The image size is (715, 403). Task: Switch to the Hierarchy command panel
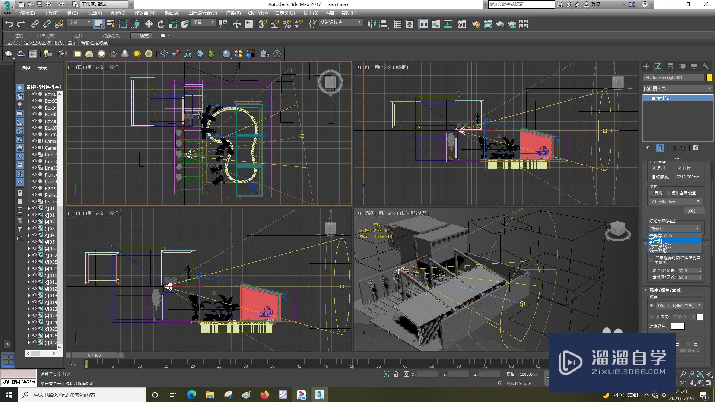tap(670, 66)
